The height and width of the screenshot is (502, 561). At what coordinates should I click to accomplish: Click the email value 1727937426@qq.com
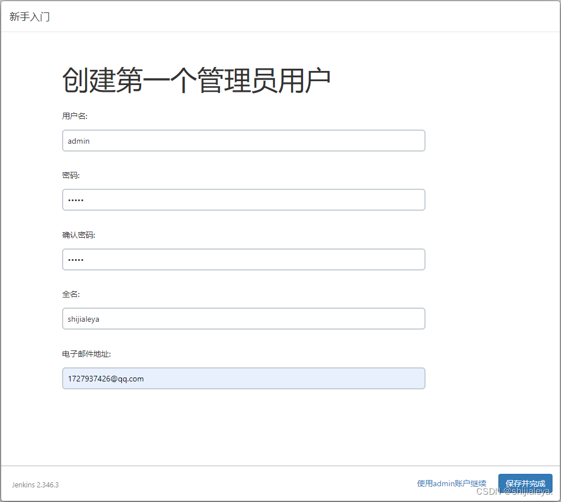pos(106,378)
